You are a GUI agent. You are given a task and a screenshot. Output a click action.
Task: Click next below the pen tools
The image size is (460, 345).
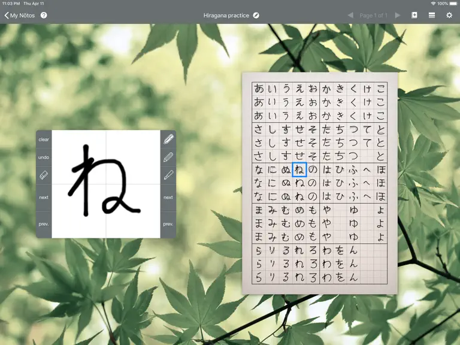click(168, 197)
